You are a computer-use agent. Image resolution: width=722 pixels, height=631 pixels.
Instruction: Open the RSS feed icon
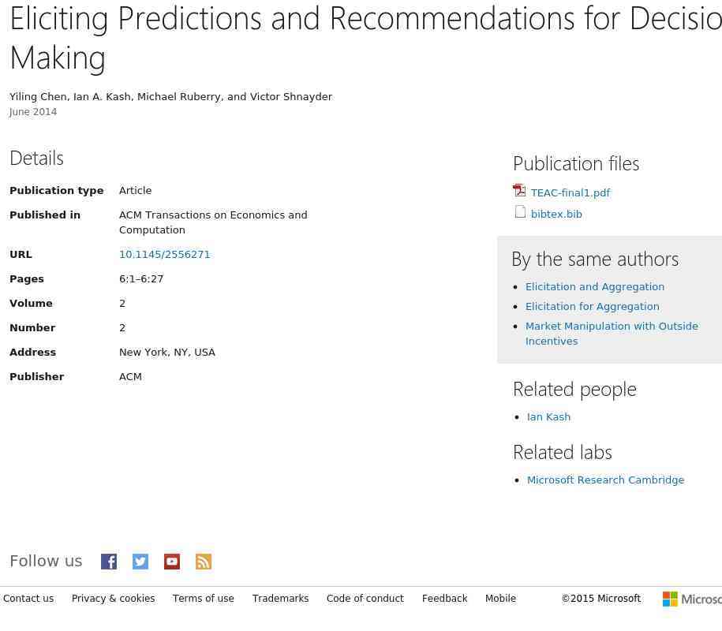point(204,562)
